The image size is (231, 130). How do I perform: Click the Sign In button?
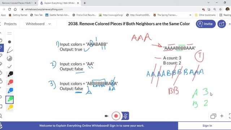207,126
